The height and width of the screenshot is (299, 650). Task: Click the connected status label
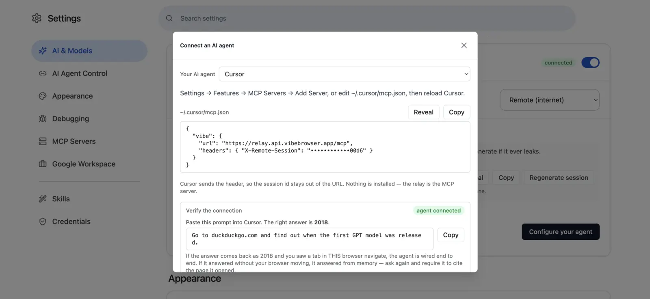(558, 63)
